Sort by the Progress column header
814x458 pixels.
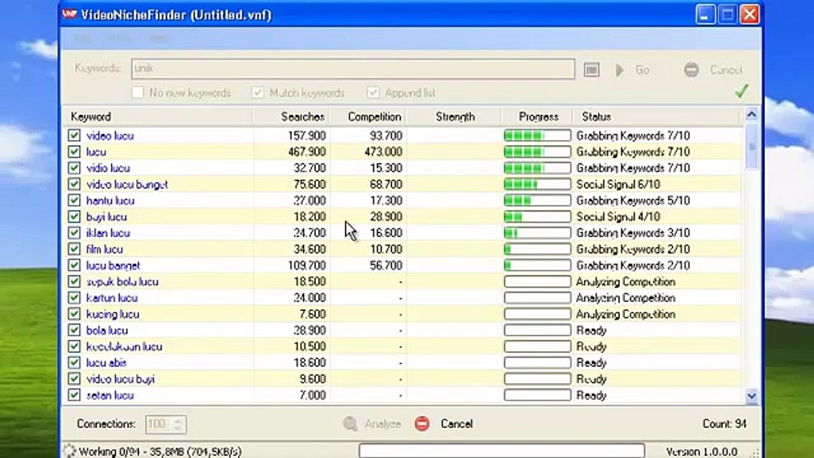coord(538,116)
